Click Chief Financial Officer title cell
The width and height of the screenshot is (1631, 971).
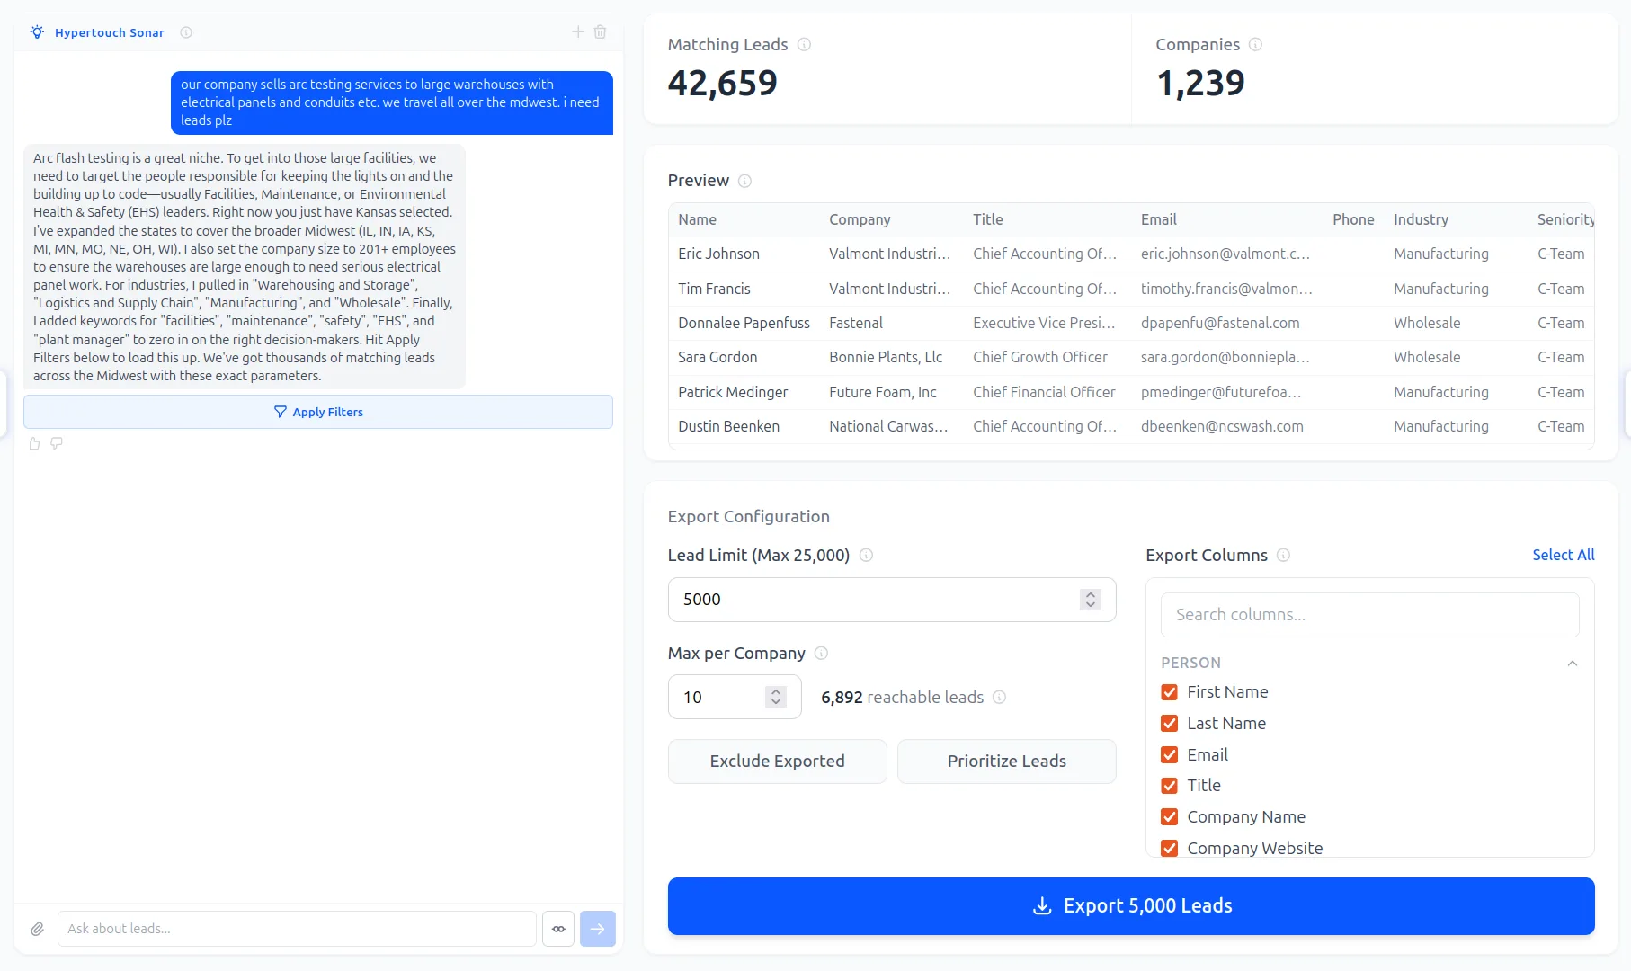pos(1044,392)
